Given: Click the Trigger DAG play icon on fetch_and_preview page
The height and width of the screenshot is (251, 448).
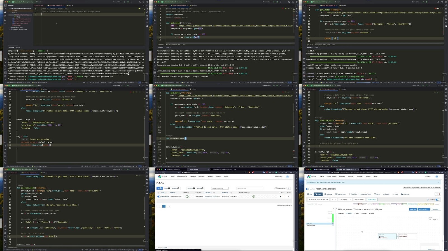Looking at the screenshot, I should click(x=436, y=194).
